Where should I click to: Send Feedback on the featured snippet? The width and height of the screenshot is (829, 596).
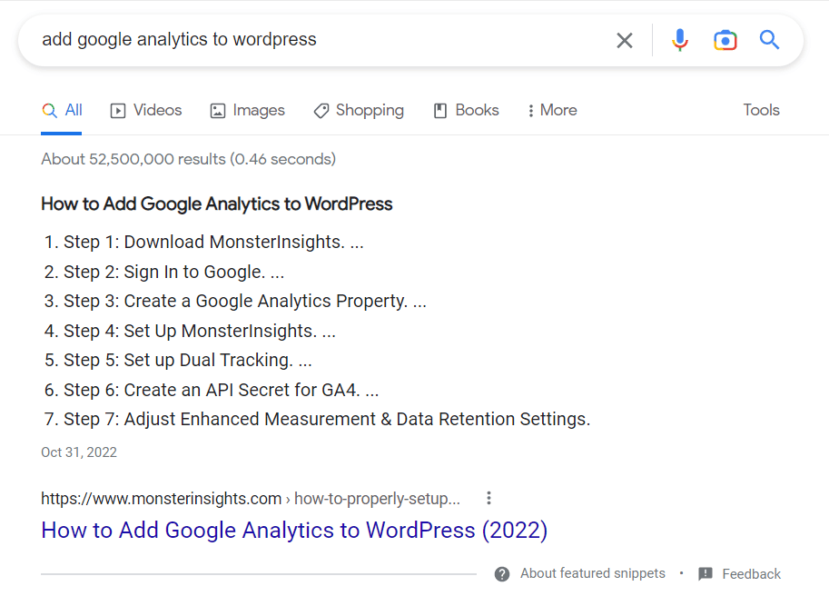click(x=750, y=573)
